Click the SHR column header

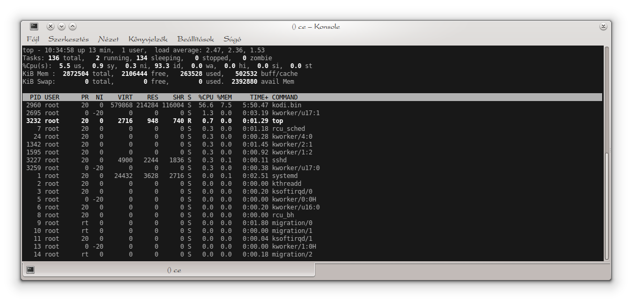click(178, 97)
